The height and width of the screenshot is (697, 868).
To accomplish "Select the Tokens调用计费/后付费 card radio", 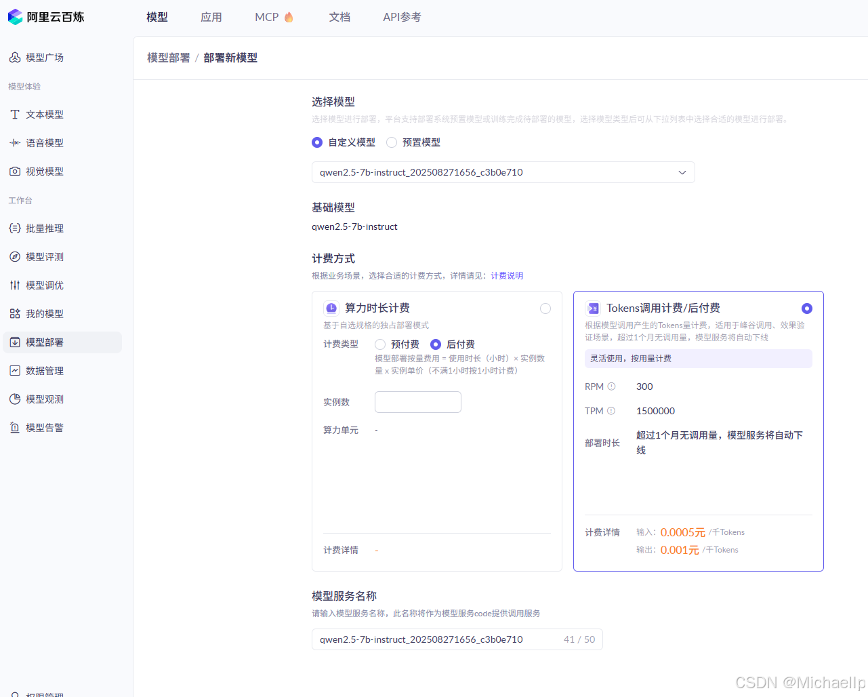I will 807,308.
